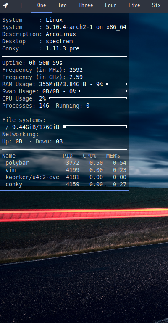Click the rocket launcher icon
Viewport: 168px width, 323px height.
coord(5,5)
